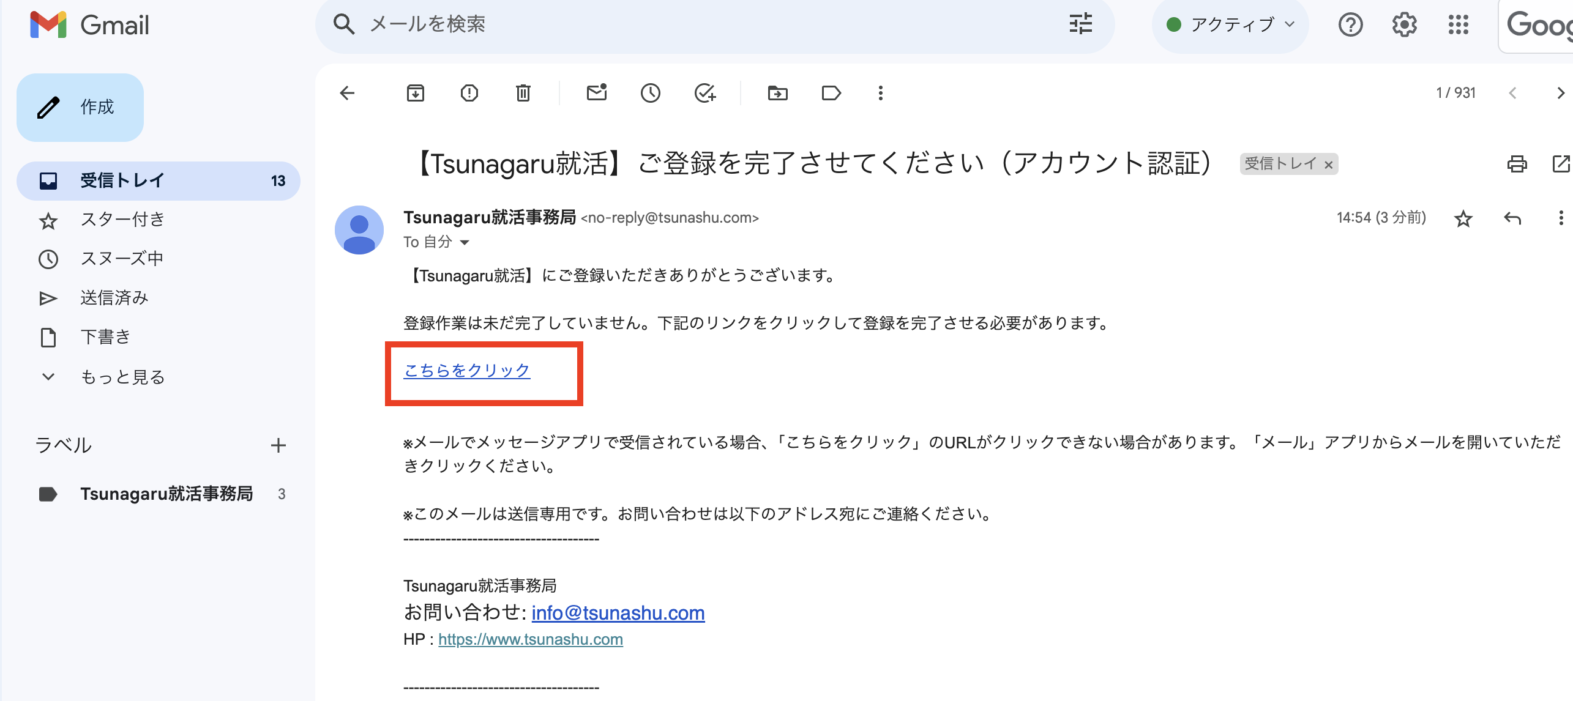The width and height of the screenshot is (1573, 701).
Task: Click the 14:54 (3 分前) timestamp
Action: coord(1381,218)
